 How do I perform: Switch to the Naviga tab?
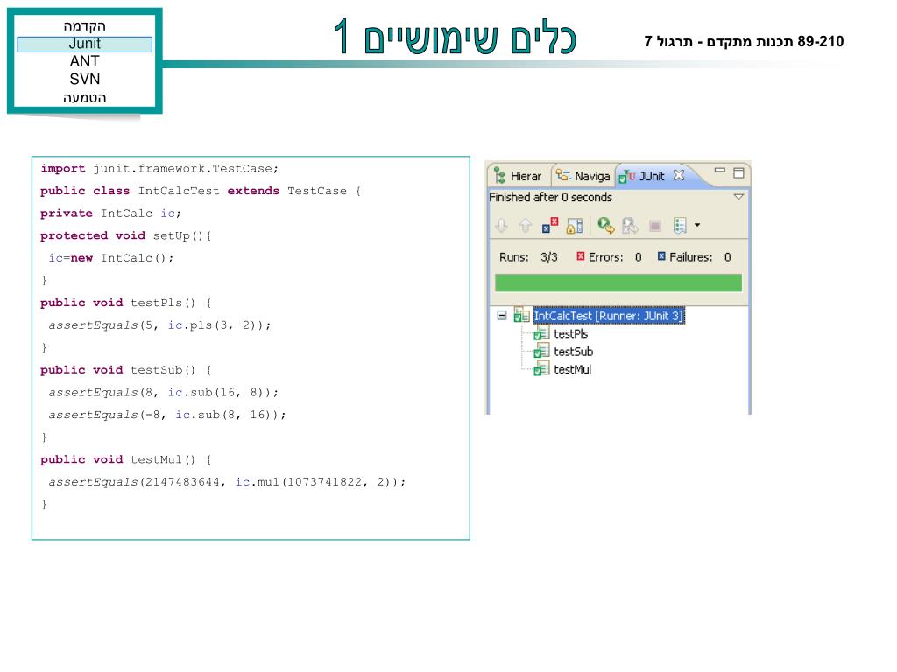(583, 176)
